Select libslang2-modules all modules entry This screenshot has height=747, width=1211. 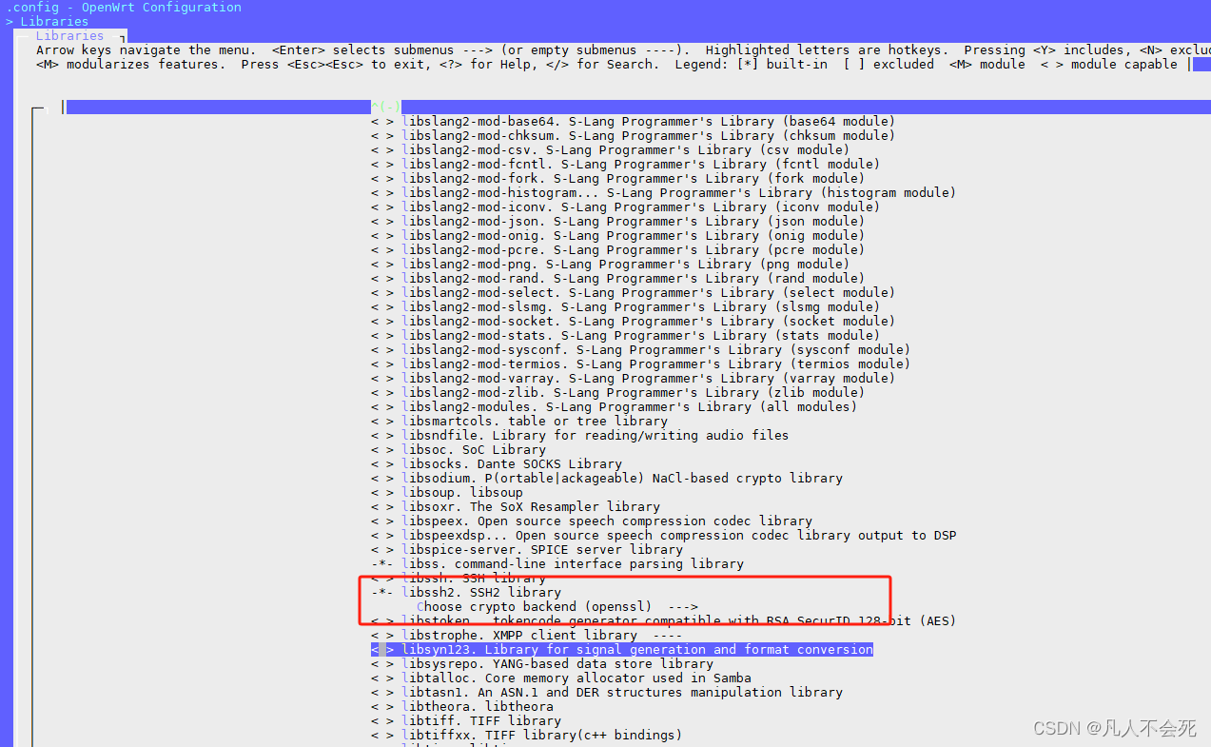[x=614, y=407]
